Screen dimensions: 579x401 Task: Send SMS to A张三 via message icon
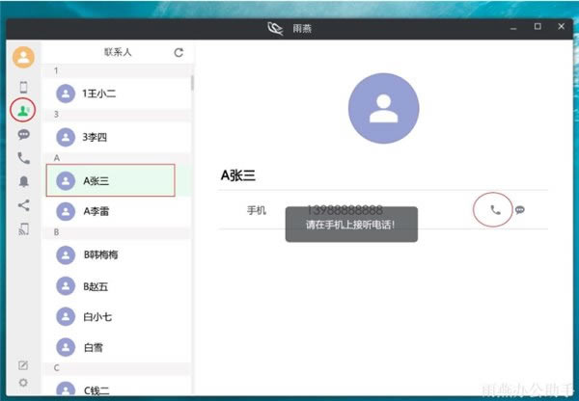[520, 209]
